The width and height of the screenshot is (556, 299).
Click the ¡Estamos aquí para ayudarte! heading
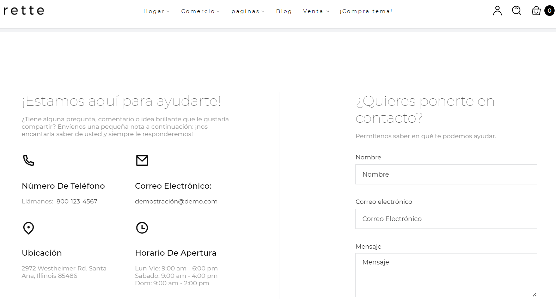tap(121, 101)
